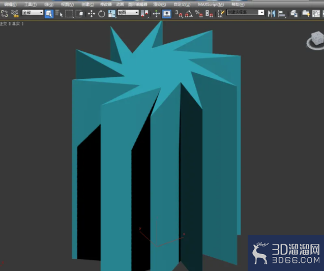Click the Select and Manipulate icon
324x271 pixels.
157,14
